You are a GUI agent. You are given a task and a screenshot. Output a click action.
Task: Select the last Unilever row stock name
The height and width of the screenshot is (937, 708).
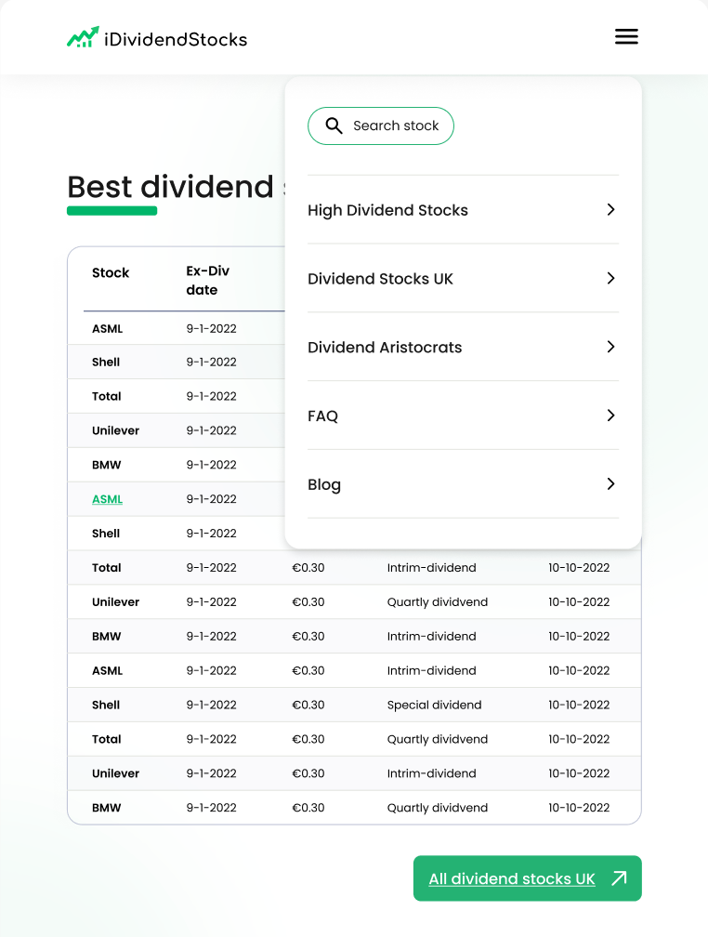[115, 773]
